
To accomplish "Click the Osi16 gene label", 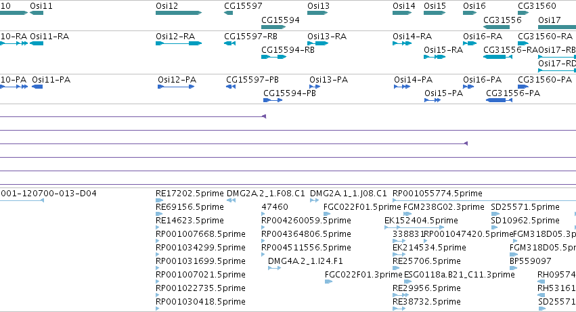I will point(474,6).
